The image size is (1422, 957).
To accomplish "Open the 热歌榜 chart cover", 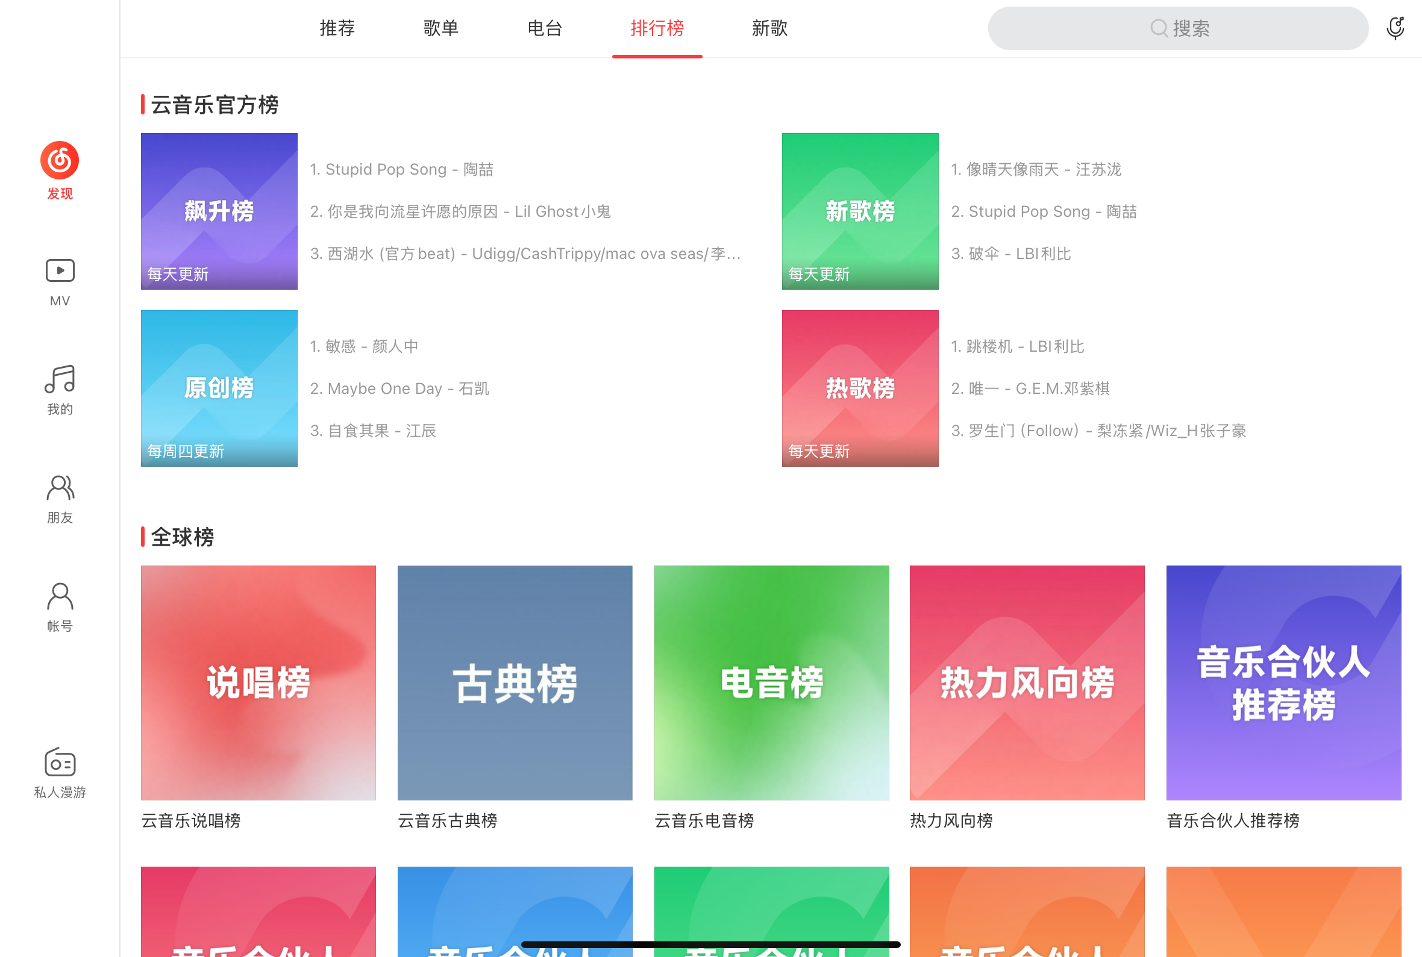I will 860,388.
